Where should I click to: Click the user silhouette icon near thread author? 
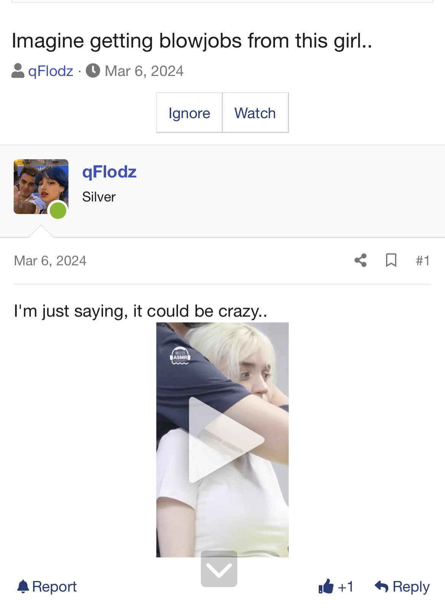(18, 71)
